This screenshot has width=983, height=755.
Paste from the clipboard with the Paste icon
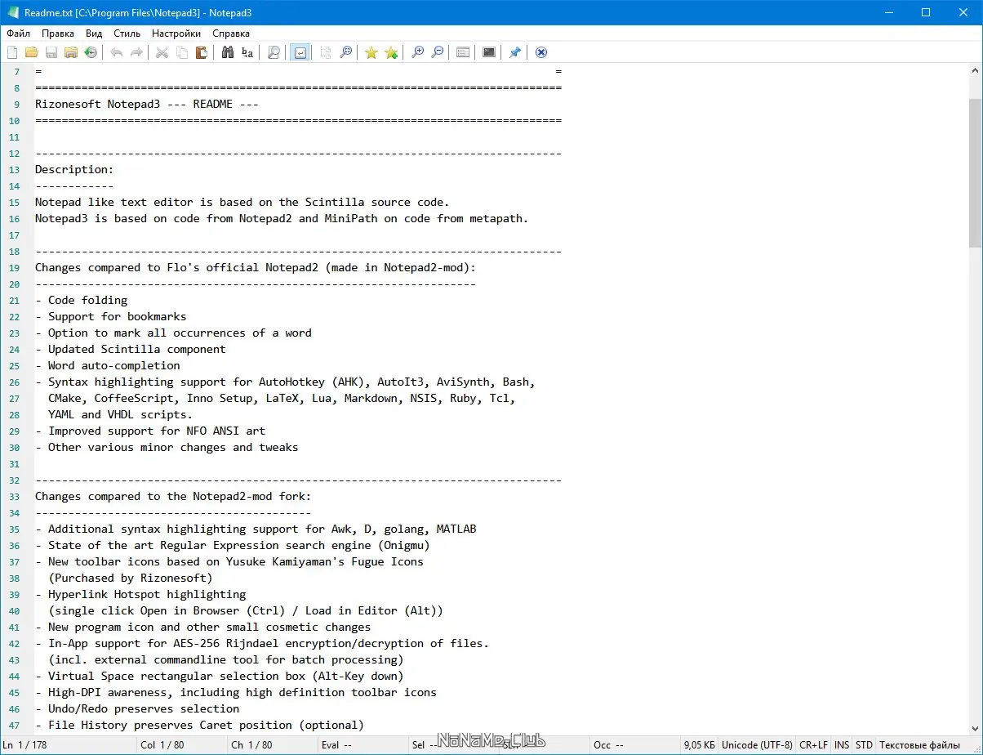click(x=202, y=52)
